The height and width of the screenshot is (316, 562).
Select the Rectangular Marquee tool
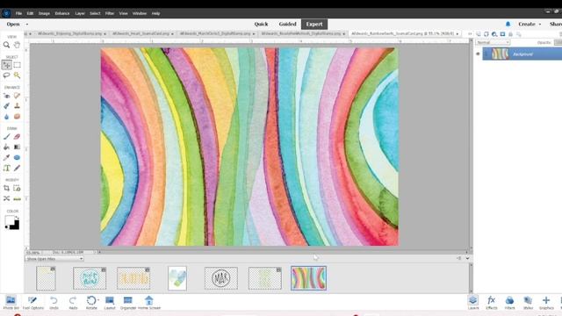17,65
